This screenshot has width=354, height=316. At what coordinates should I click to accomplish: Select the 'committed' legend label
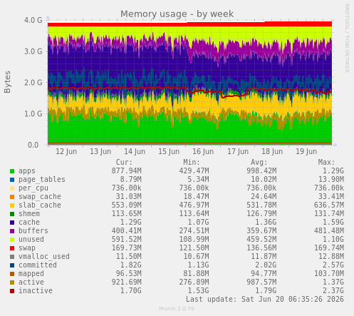38,265
